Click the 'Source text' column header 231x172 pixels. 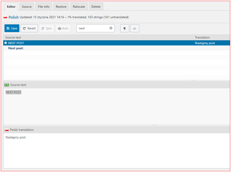13,37
